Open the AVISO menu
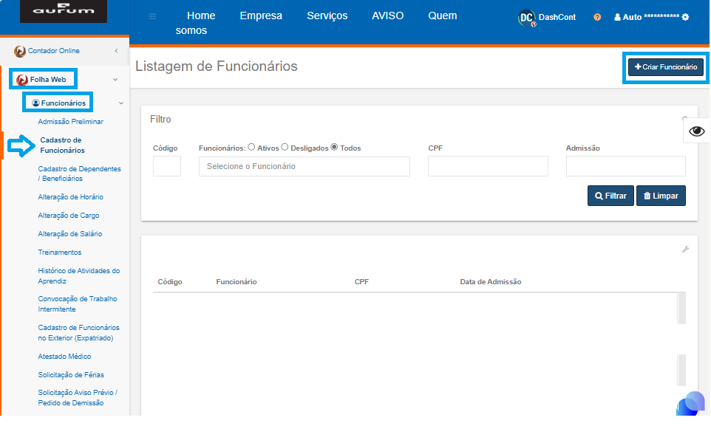Screen dimensions: 711x426 [x=388, y=16]
